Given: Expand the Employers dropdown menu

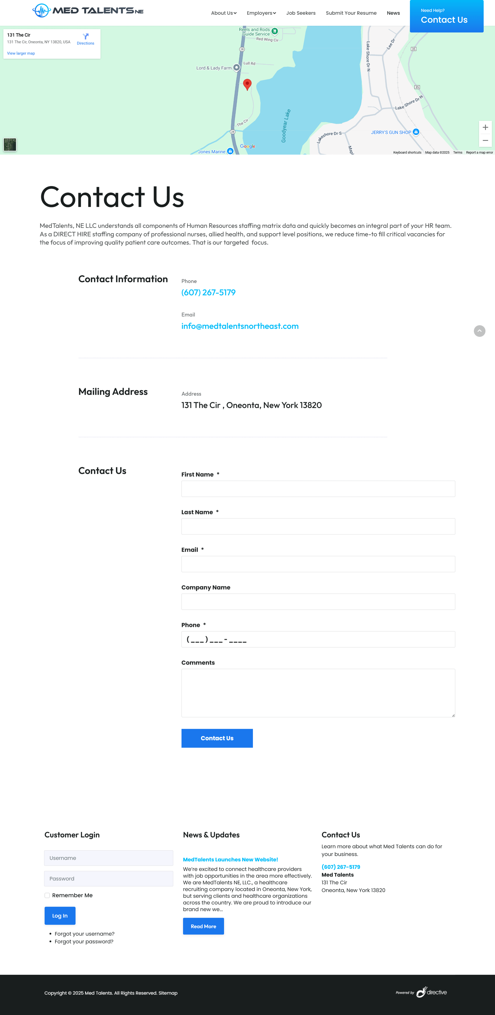Looking at the screenshot, I should (x=261, y=13).
